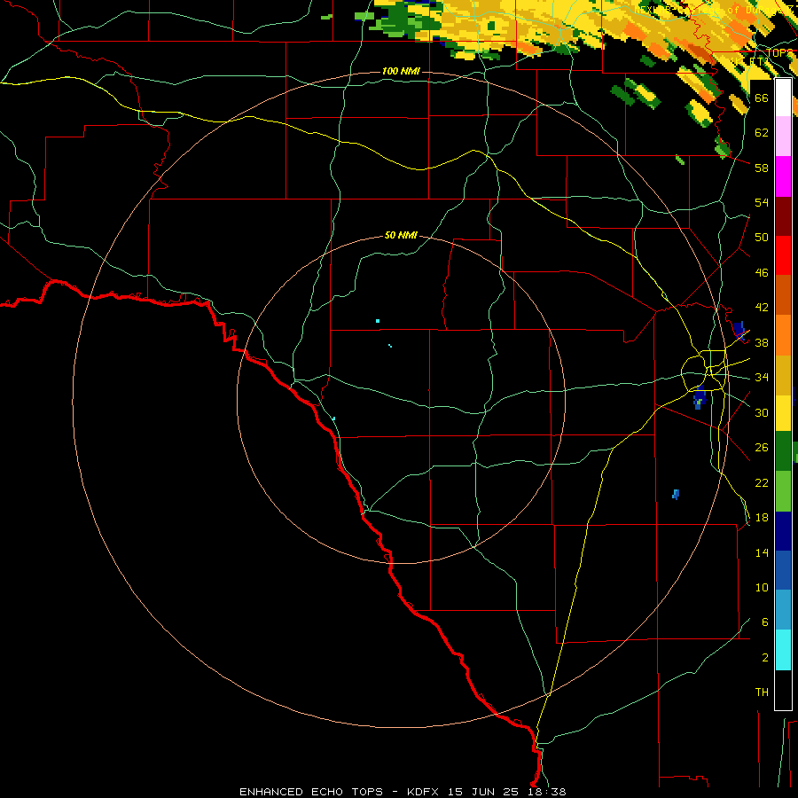Click the "TOPS" legend heading

[x=779, y=53]
